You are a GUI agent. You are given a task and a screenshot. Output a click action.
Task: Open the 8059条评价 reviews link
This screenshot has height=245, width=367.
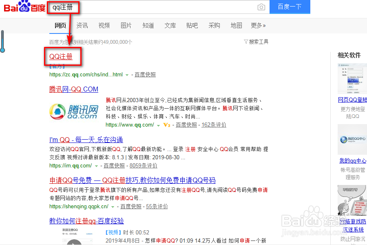tap(144, 165)
